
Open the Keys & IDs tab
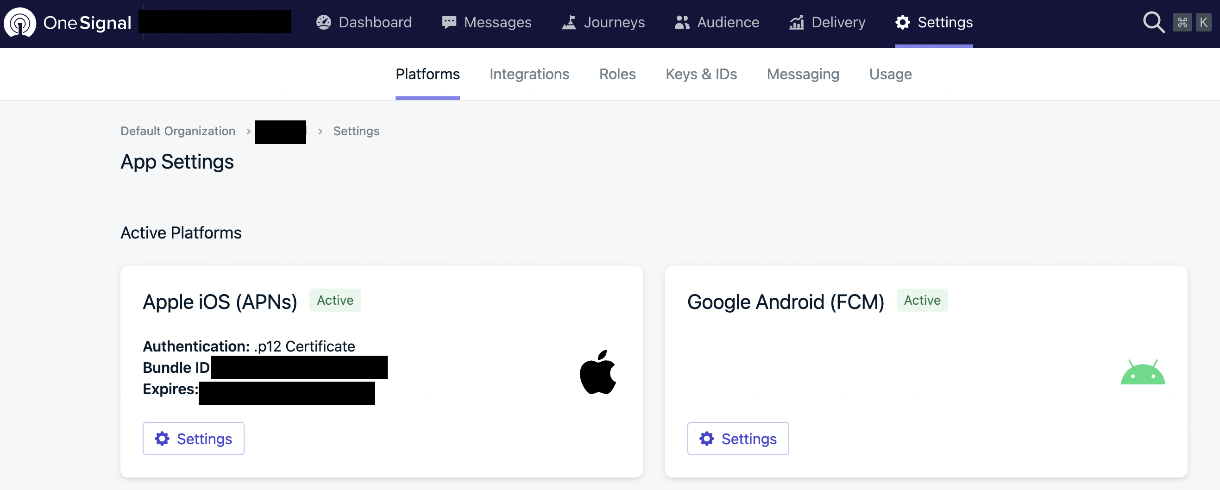tap(701, 74)
